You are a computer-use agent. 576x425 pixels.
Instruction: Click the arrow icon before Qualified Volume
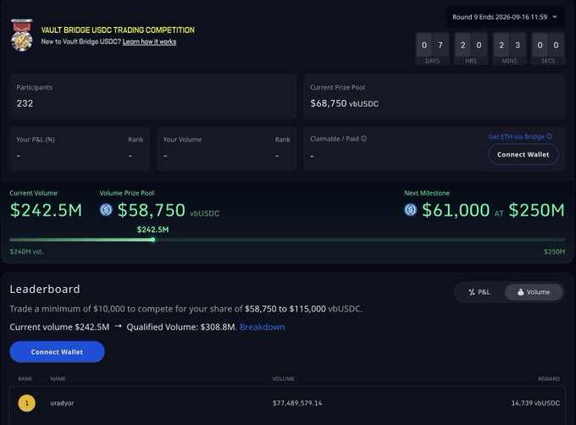pyautogui.click(x=118, y=326)
